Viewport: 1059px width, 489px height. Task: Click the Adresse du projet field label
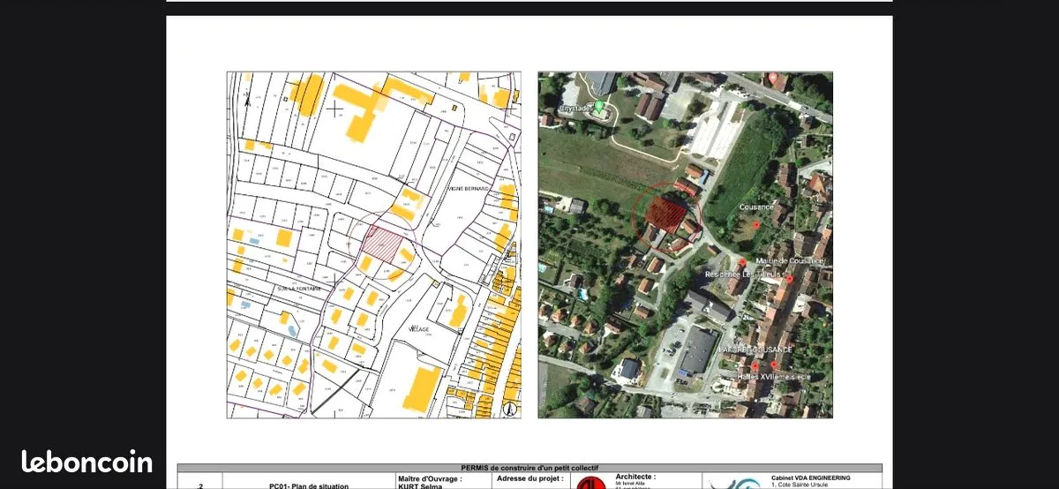point(529,478)
